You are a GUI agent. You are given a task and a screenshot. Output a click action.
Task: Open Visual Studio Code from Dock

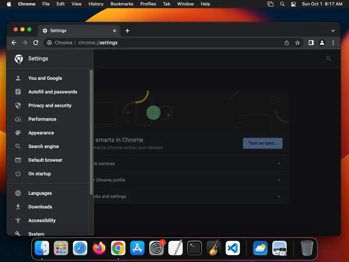(232, 248)
